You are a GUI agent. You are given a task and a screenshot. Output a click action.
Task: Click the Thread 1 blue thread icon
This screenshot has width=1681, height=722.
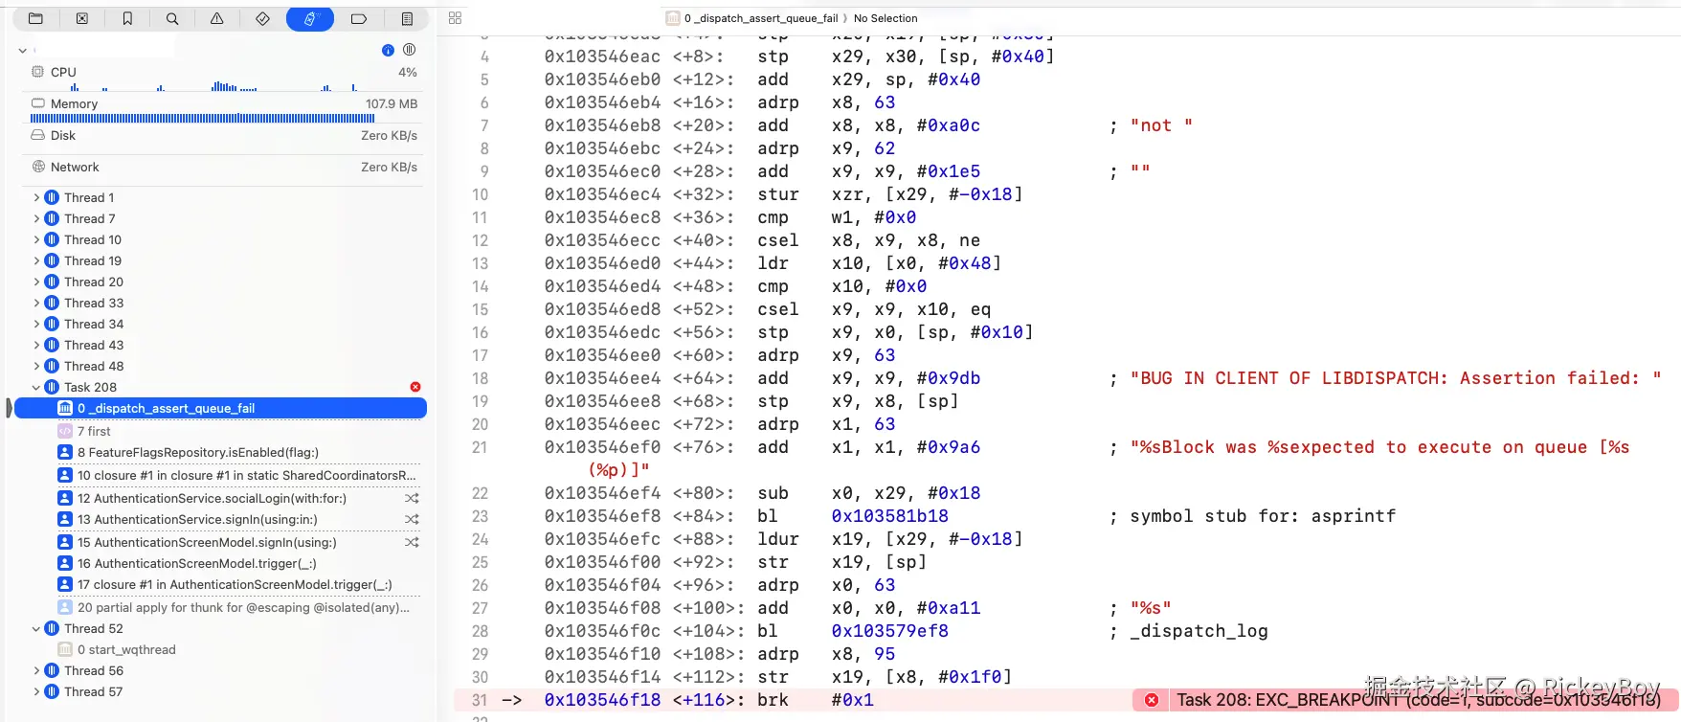coord(52,197)
